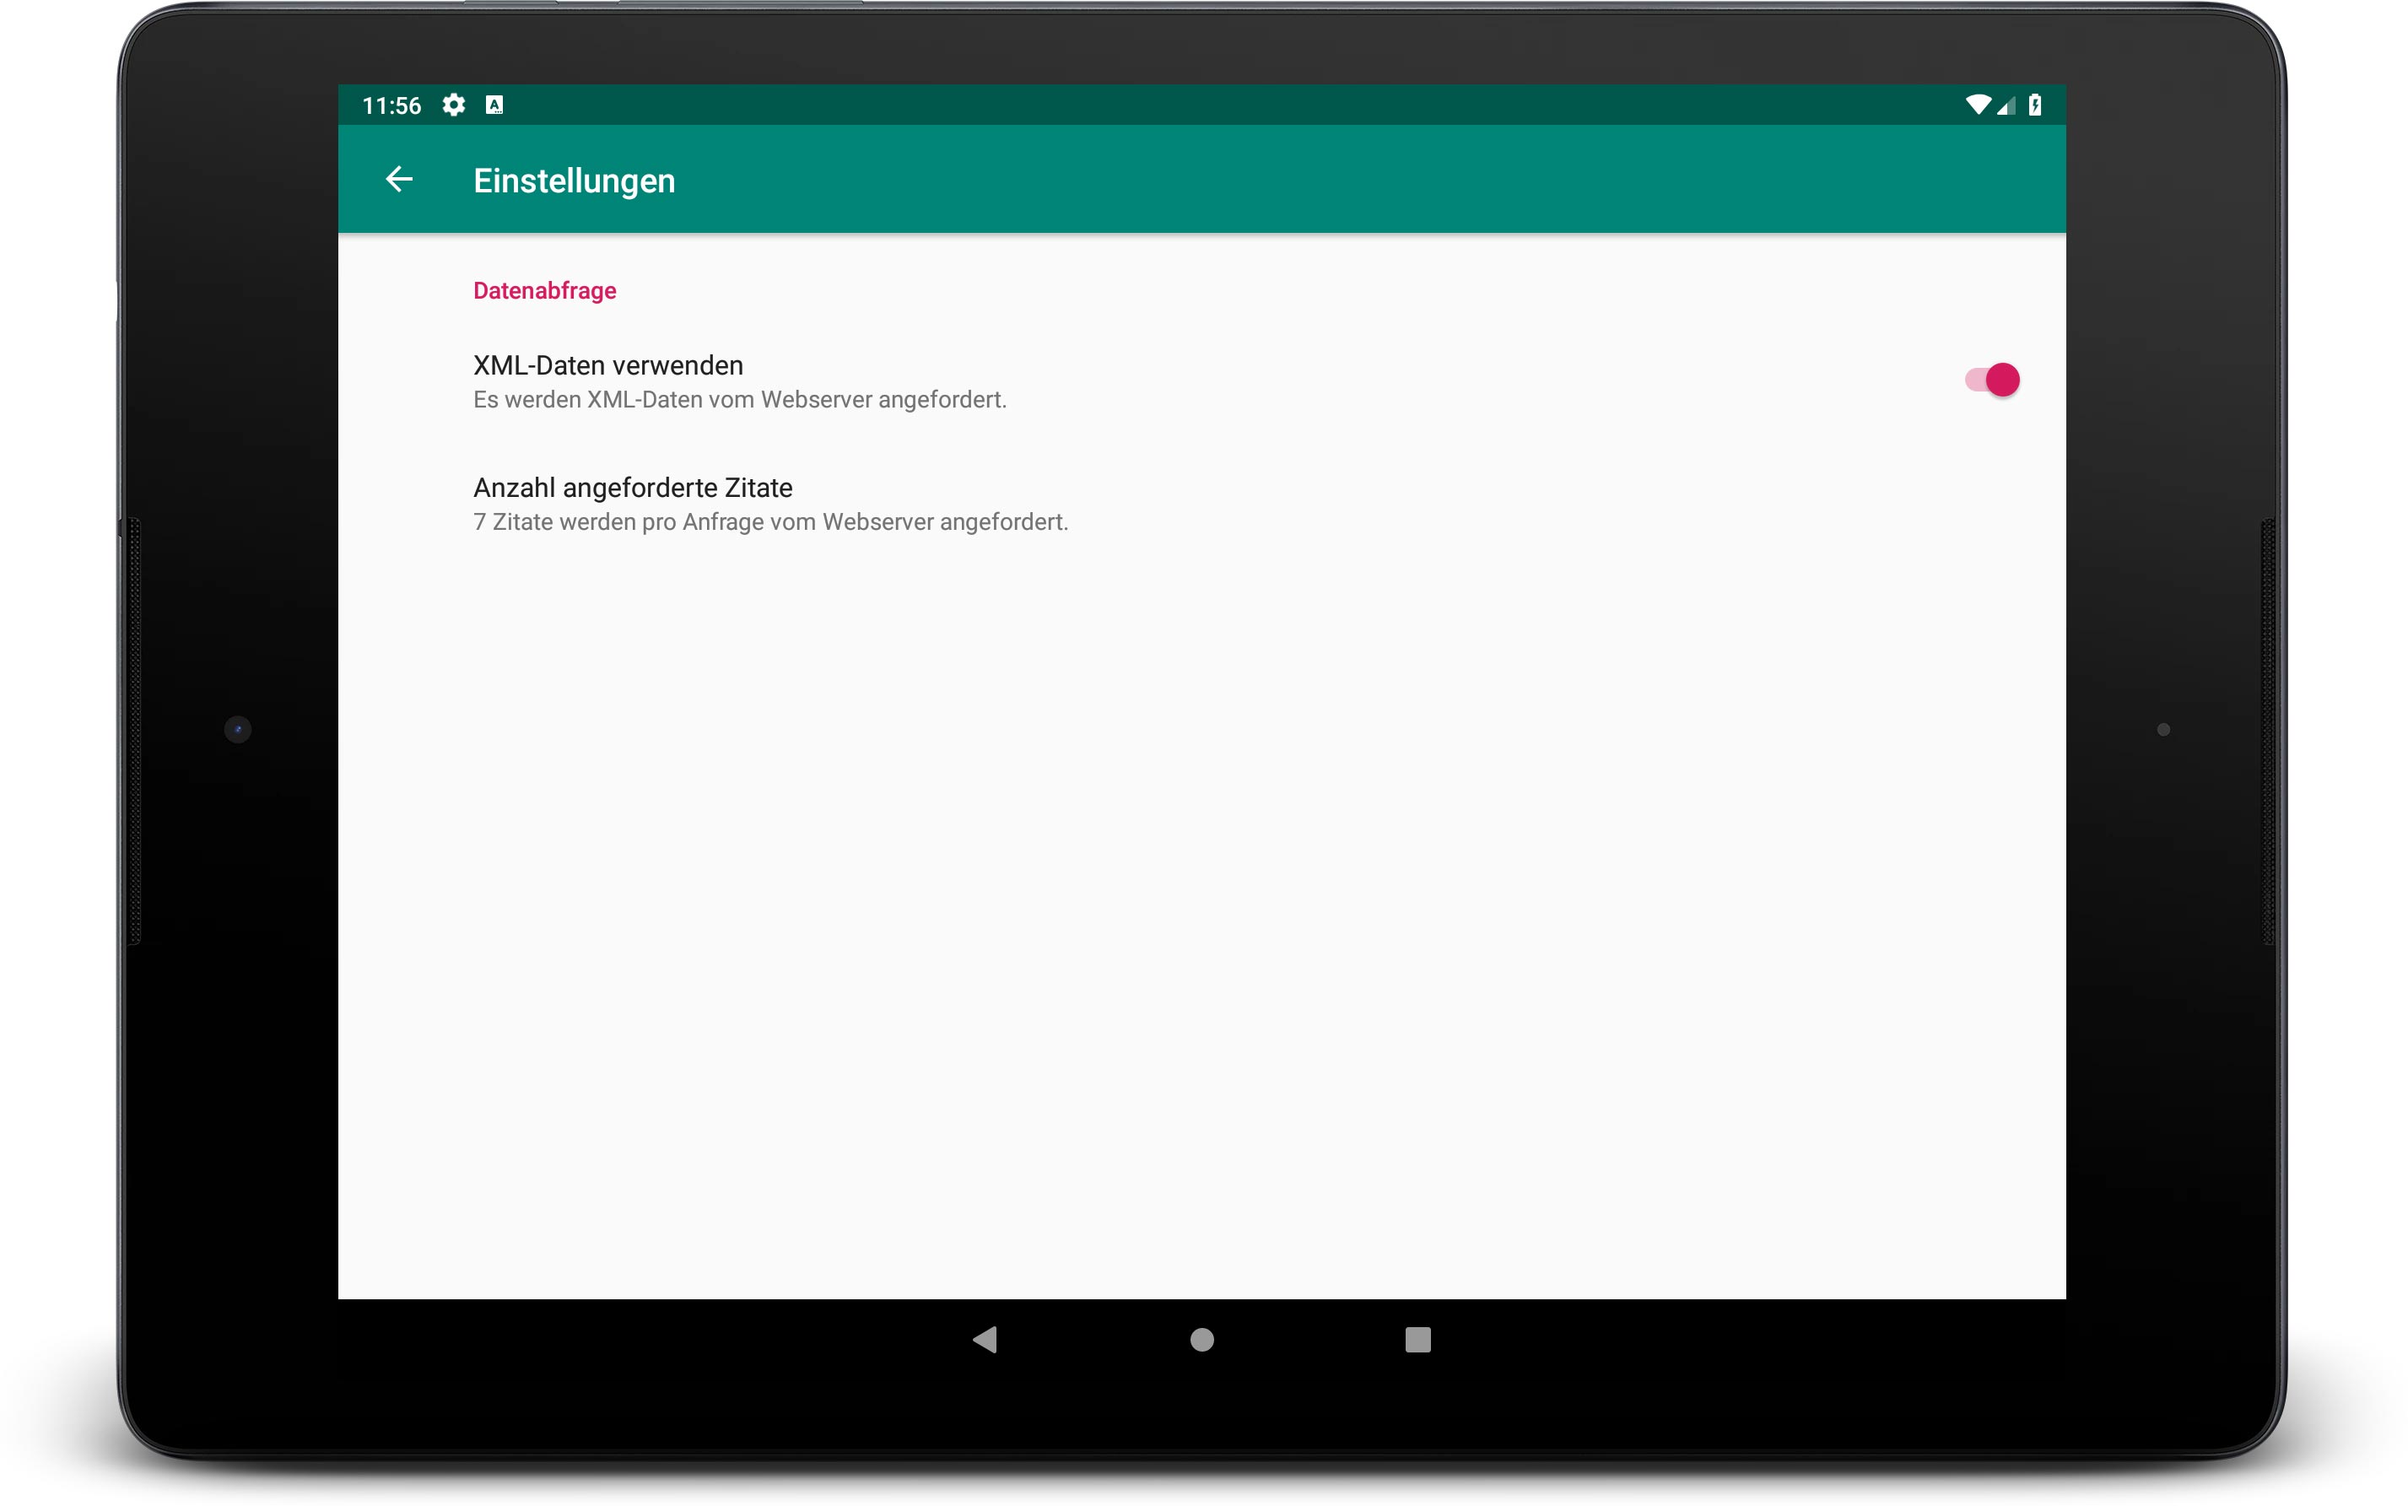Click the keyboard 'A' status bar icon
Screen dimensions: 2408x1506
494,105
